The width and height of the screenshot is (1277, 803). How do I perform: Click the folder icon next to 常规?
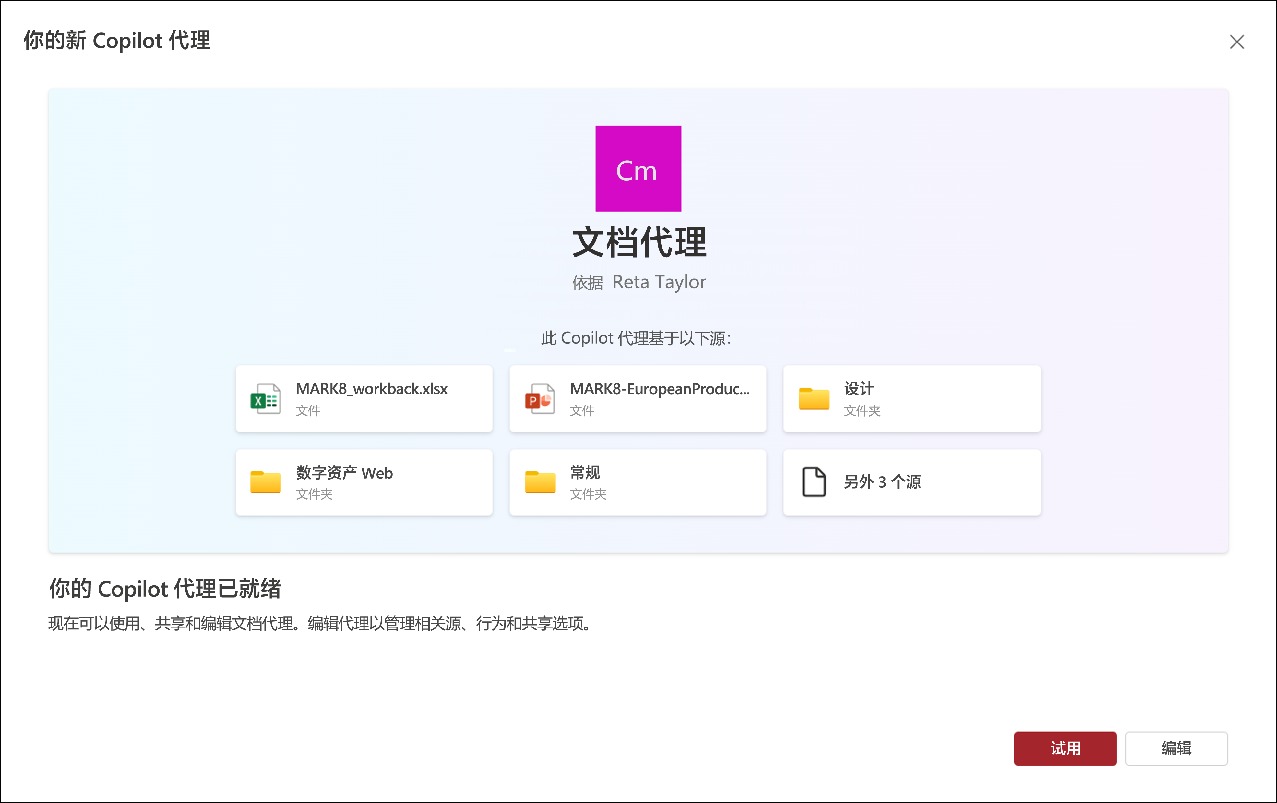pos(540,482)
